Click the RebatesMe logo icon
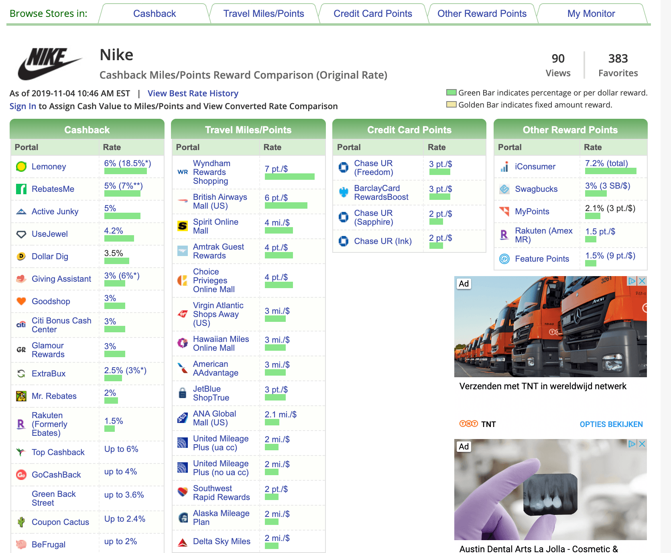Screen dimensions: 671x553 (x=21, y=189)
